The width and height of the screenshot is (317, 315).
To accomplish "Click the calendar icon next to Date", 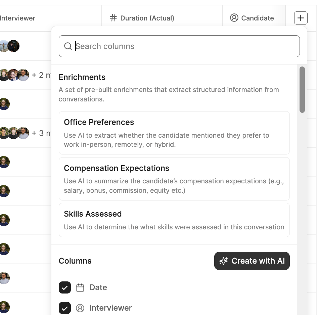I will [79, 287].
